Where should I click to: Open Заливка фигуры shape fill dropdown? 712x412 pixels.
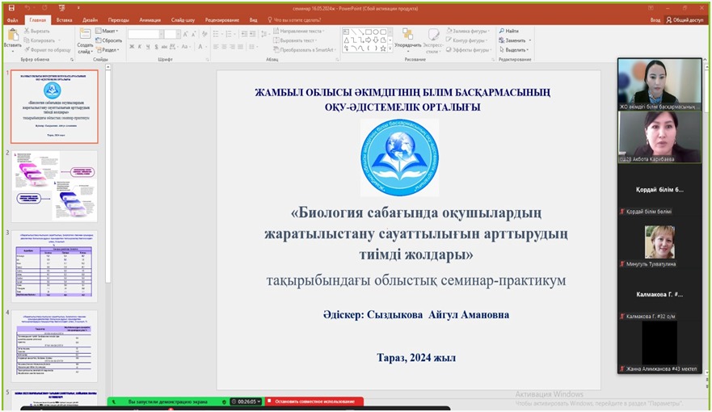[468, 31]
